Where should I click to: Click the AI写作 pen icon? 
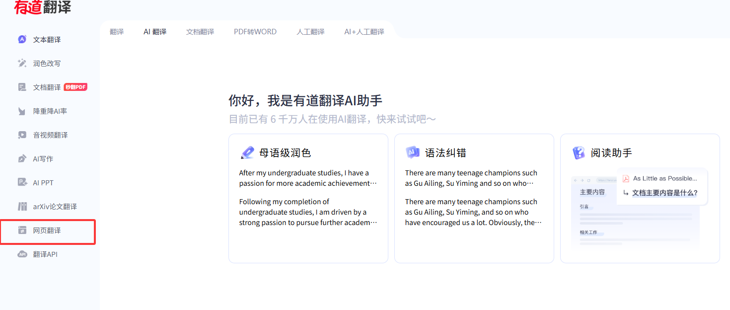(22, 159)
